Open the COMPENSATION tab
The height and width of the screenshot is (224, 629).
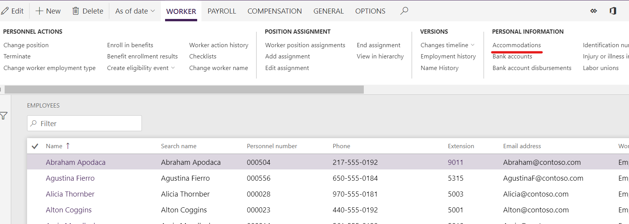(274, 11)
